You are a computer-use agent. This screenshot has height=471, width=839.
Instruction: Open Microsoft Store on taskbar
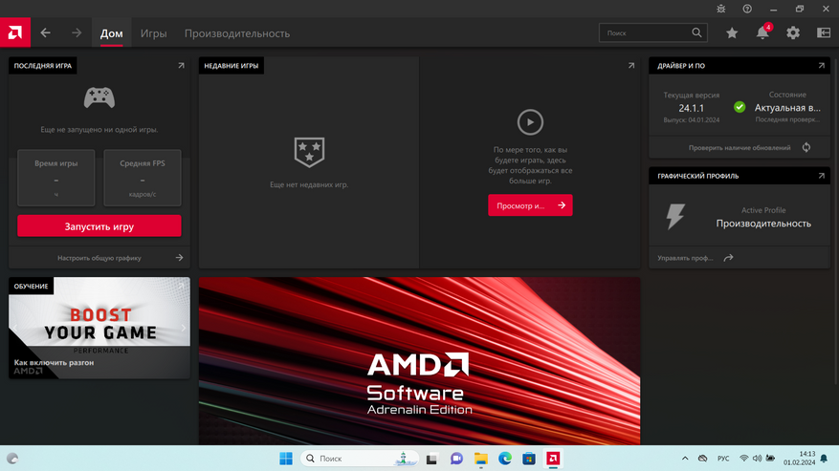click(529, 459)
